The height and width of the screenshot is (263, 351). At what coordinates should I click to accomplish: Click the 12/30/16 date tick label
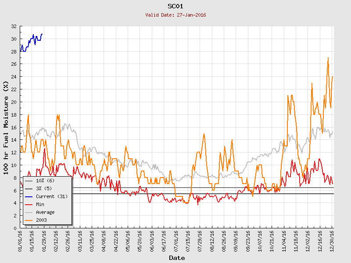(x=333, y=242)
